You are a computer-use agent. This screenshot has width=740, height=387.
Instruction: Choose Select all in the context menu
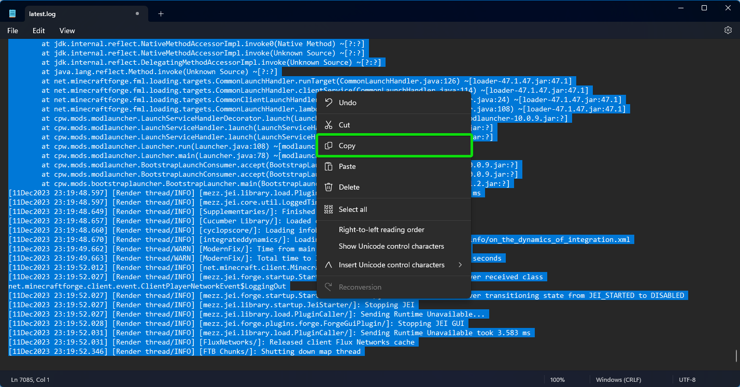click(394, 209)
